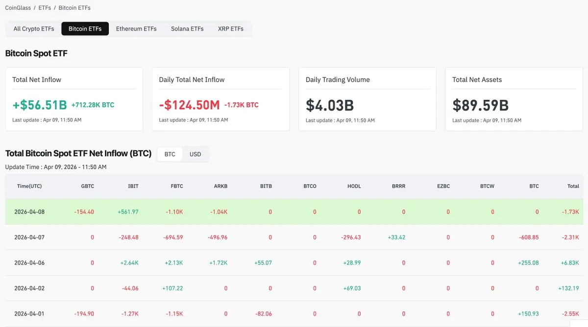Screen dimensions: 588x327
Task: Click the EZBC column header
Action: tap(443, 186)
